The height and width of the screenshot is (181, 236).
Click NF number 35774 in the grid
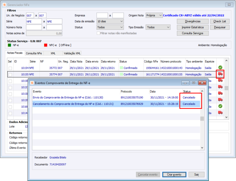(53, 75)
